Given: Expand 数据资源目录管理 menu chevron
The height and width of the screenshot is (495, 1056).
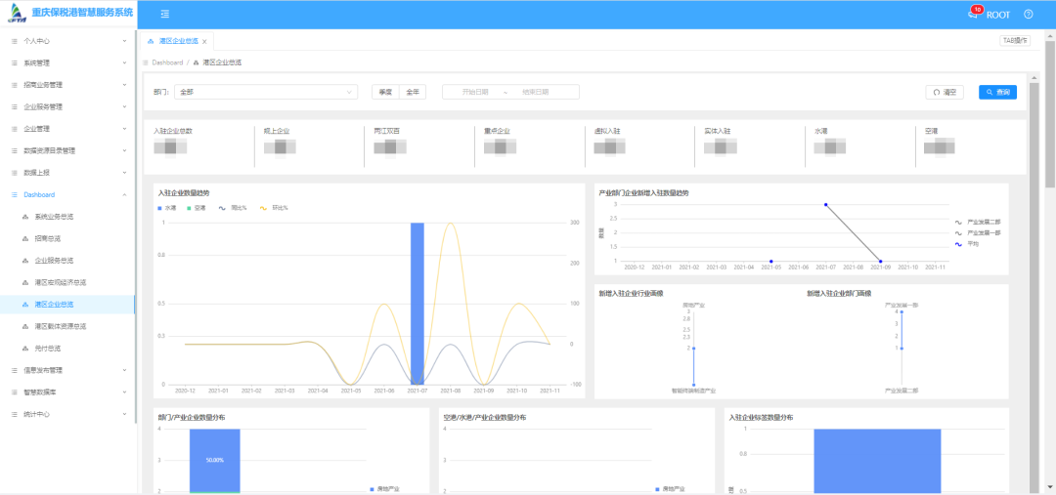Looking at the screenshot, I should point(124,150).
